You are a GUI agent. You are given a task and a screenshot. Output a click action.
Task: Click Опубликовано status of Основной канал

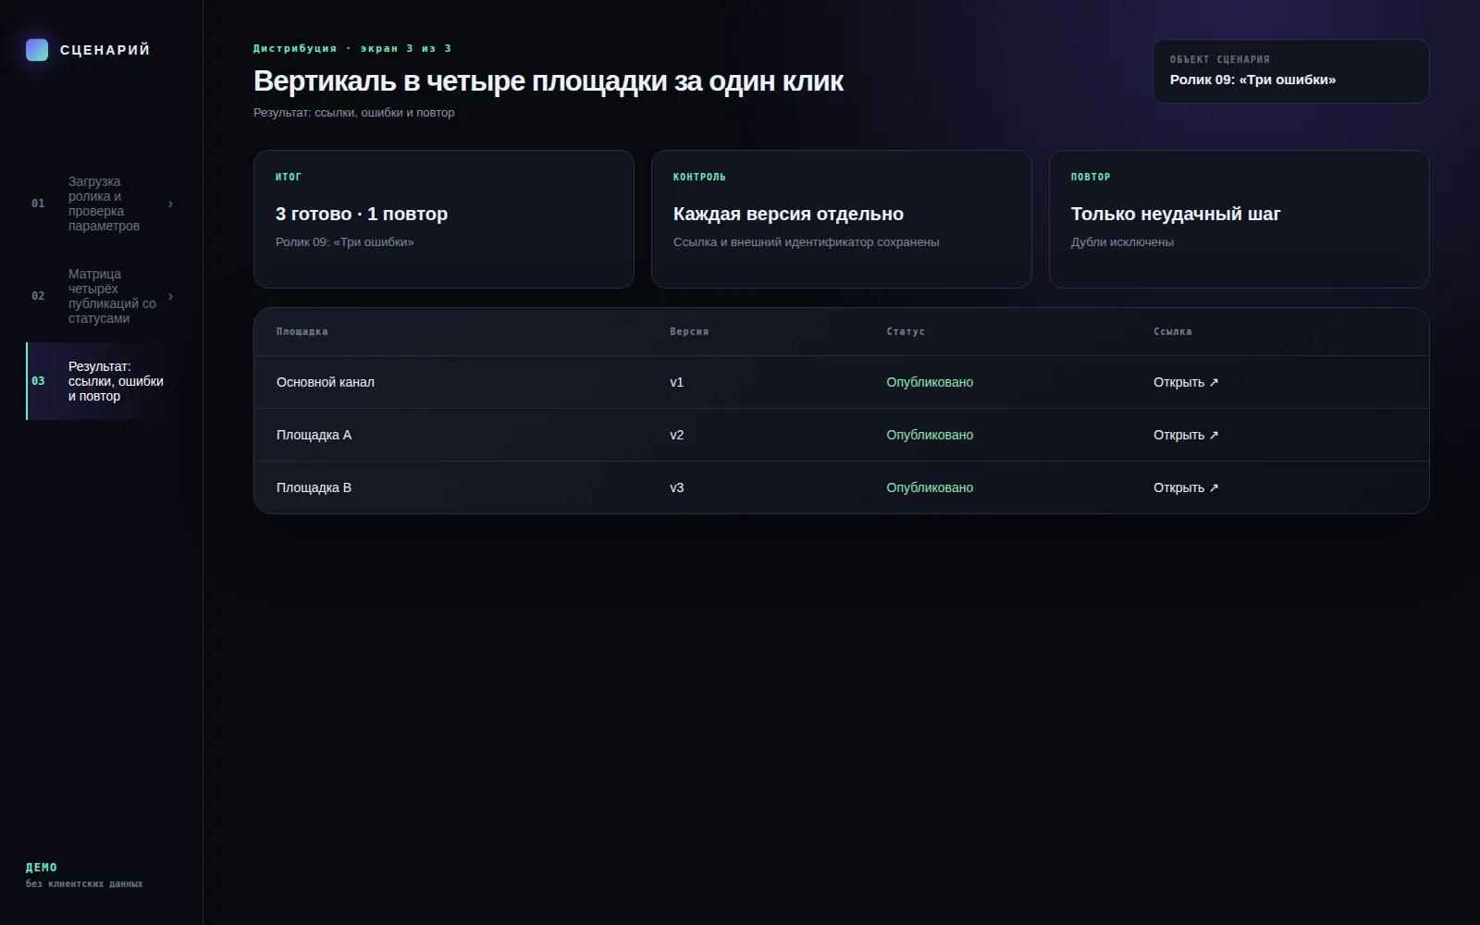click(x=930, y=382)
